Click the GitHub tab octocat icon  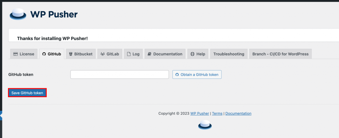[x=44, y=54]
